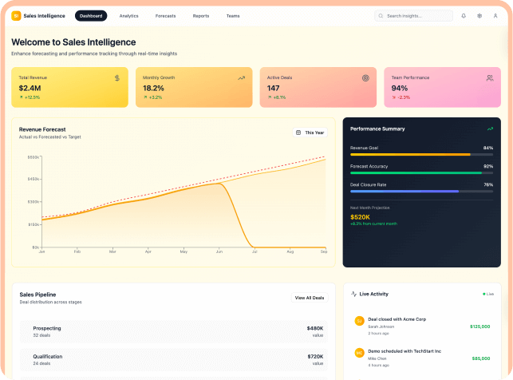
Task: Select the Prospecting pipeline stage row
Action: (x=173, y=331)
